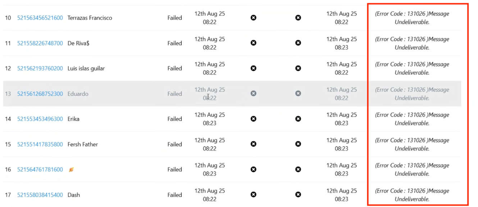Click the Failed status for Fersh Father
Screen dimensions: 478x207
(x=174, y=145)
